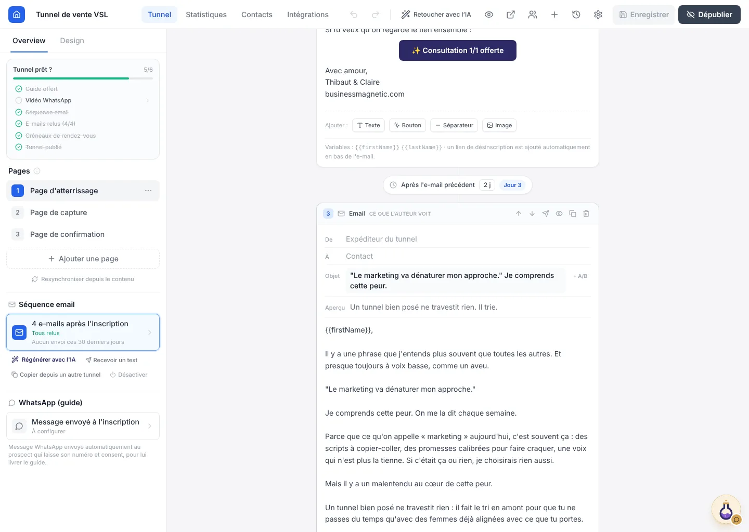749x532 pixels.
Task: Delete email 3 with the trash icon
Action: pyautogui.click(x=586, y=214)
